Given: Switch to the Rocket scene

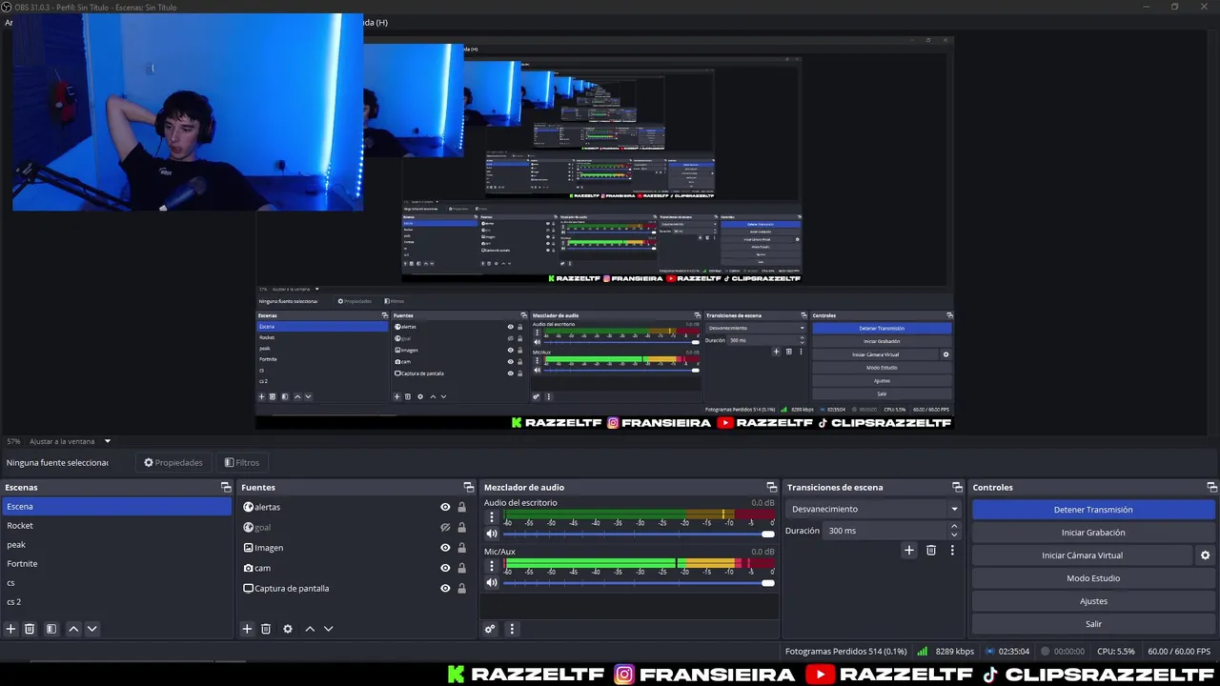Looking at the screenshot, I should pyautogui.click(x=116, y=526).
